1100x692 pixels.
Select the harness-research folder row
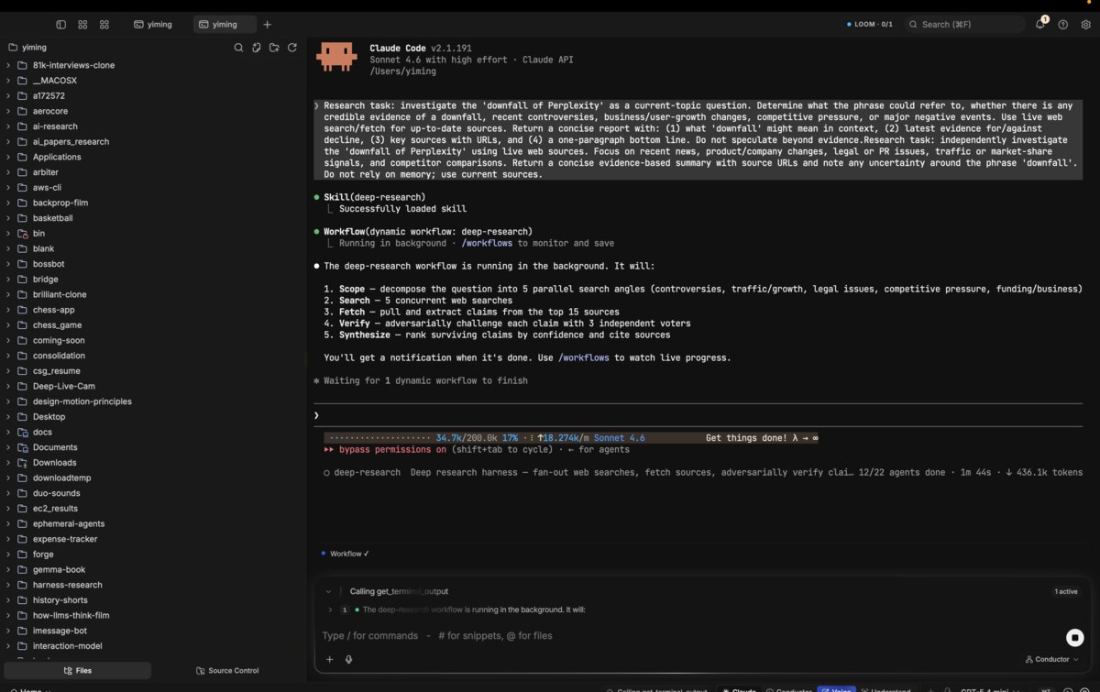pos(153,585)
